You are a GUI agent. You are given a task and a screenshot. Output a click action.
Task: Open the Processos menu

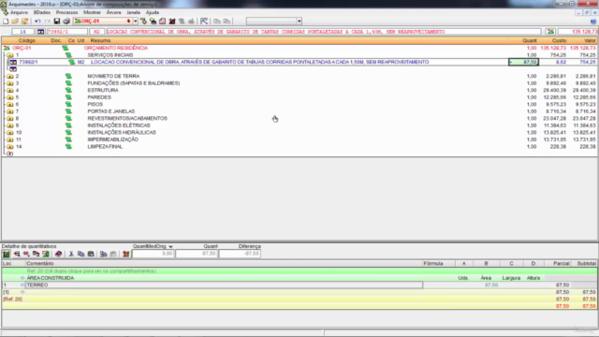tap(66, 12)
